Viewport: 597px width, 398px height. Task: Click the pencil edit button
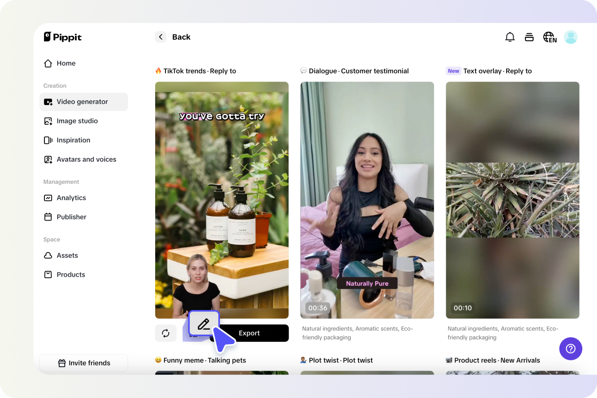click(x=204, y=324)
